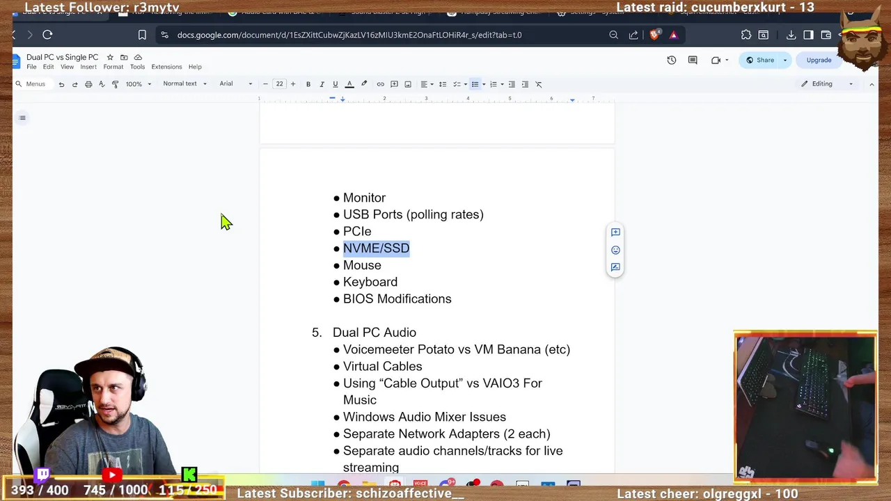891x501 pixels.
Task: Start a Meet call from camera icon
Action: click(x=716, y=60)
